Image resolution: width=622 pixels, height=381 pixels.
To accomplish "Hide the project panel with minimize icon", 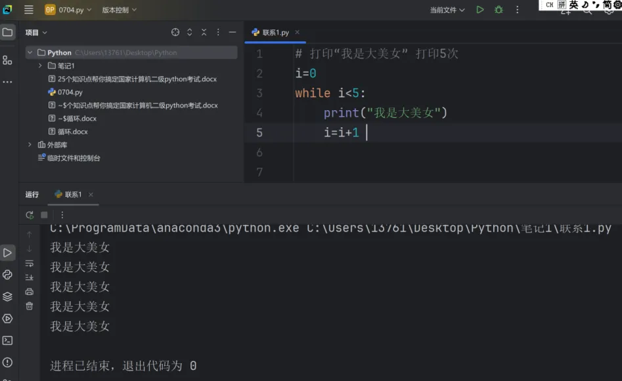I will pos(233,33).
